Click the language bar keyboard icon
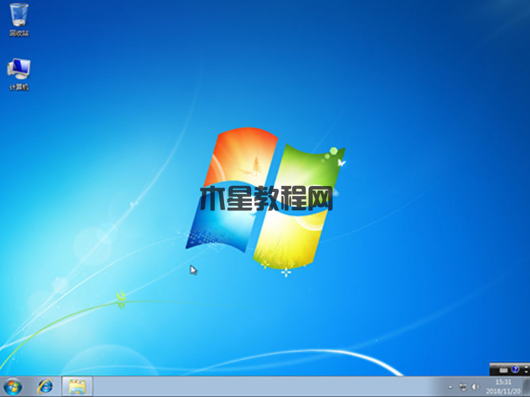 pos(504,369)
